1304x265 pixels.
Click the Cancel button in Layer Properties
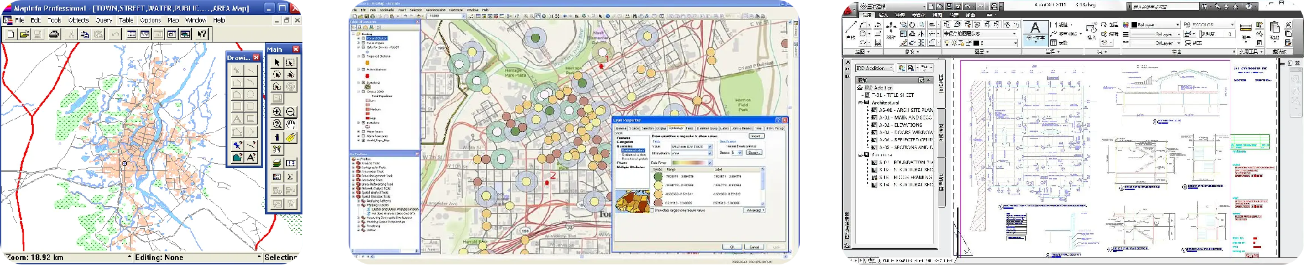pos(754,247)
